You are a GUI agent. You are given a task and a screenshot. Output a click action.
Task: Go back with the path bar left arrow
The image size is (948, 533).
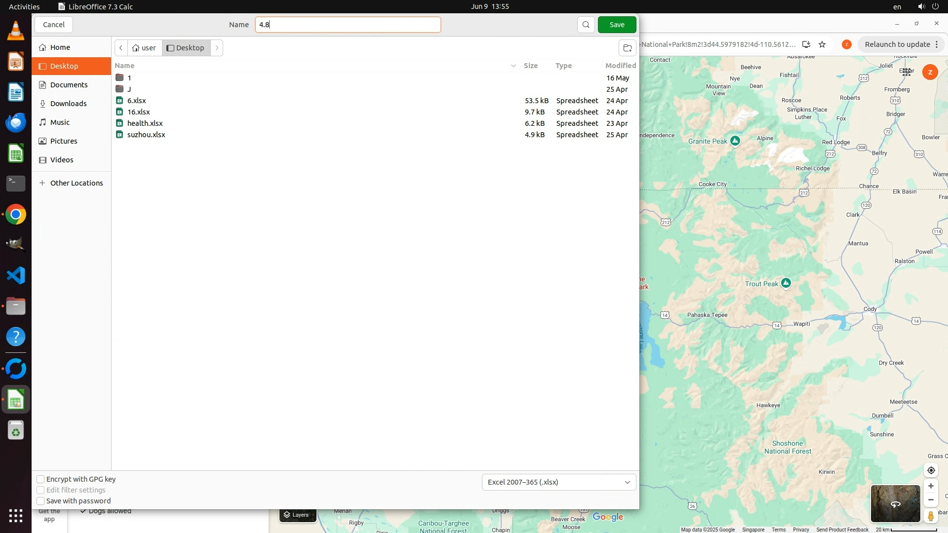121,48
